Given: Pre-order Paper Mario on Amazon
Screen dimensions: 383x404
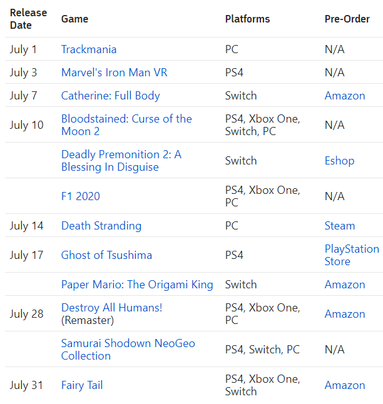Looking at the screenshot, I should click(x=345, y=285).
